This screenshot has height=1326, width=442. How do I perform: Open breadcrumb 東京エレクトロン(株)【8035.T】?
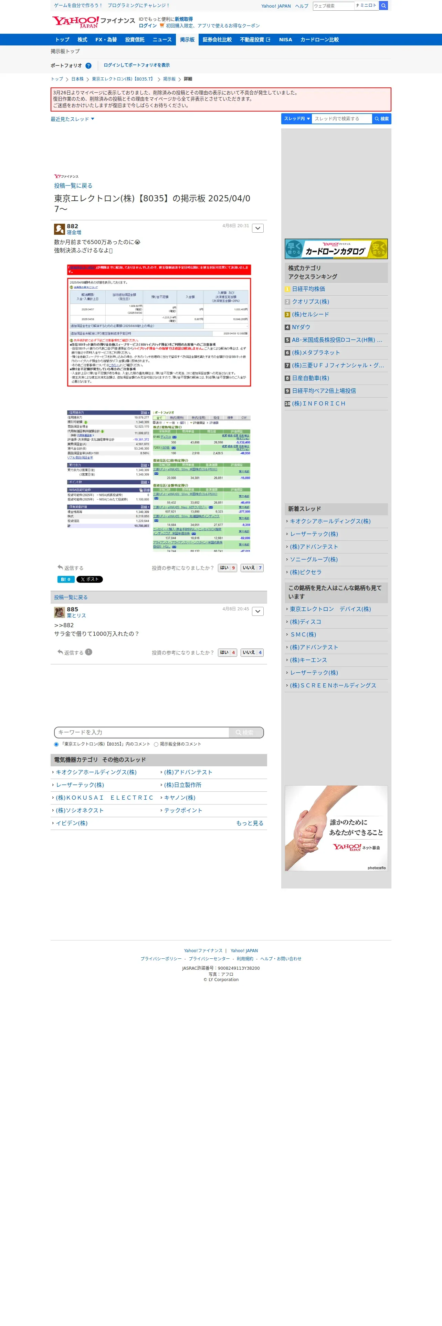click(124, 79)
